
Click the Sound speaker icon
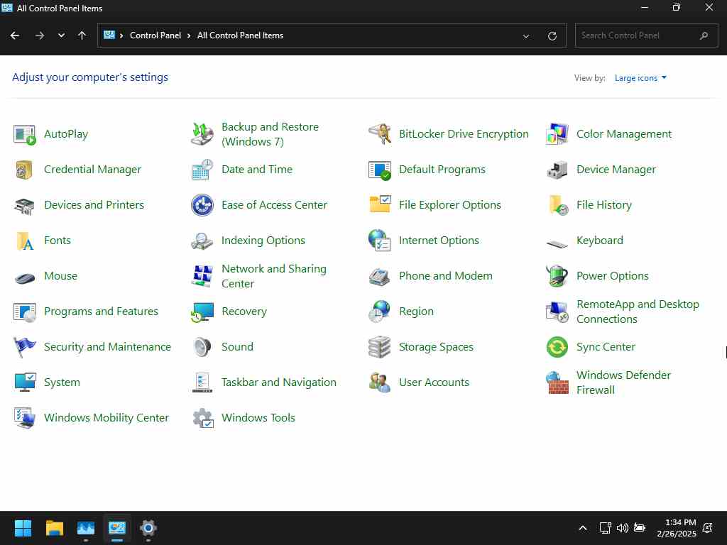click(202, 347)
